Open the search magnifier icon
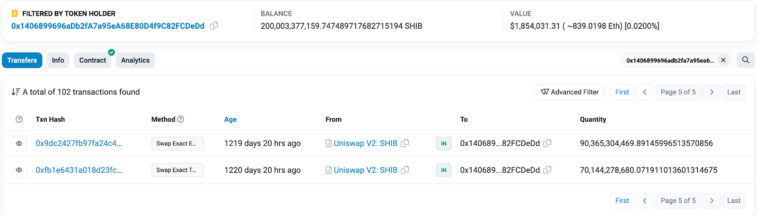Image resolution: width=757 pixels, height=216 pixels. [x=746, y=60]
